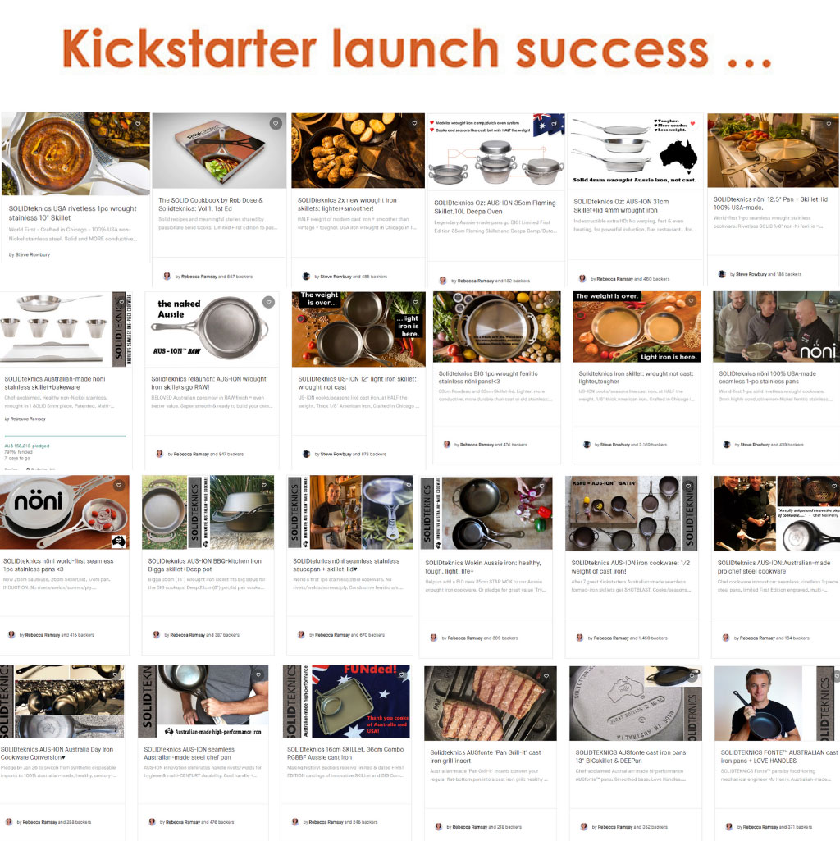Click Rebecca Ramsay avatar under SOLID Cookbook
The width and height of the screenshot is (840, 841).
[167, 277]
